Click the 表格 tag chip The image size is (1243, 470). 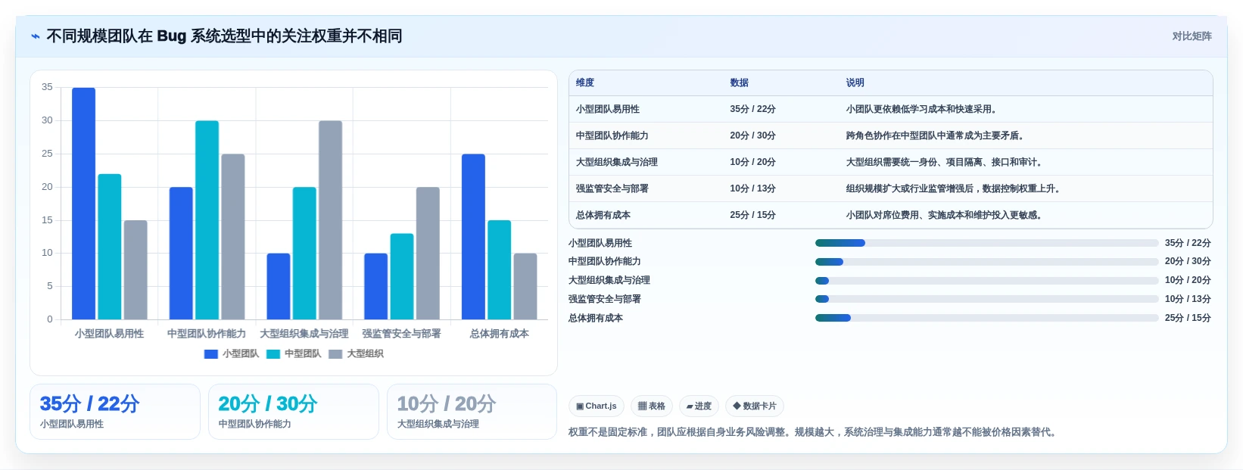click(652, 406)
